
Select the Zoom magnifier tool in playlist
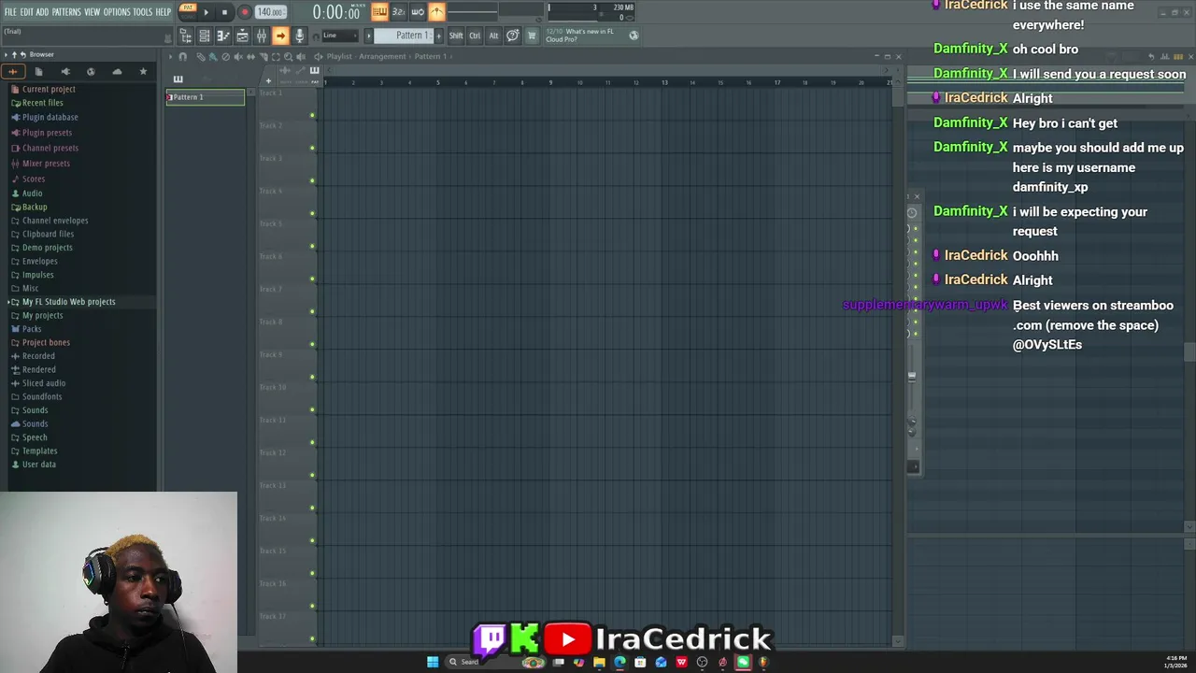click(x=288, y=57)
